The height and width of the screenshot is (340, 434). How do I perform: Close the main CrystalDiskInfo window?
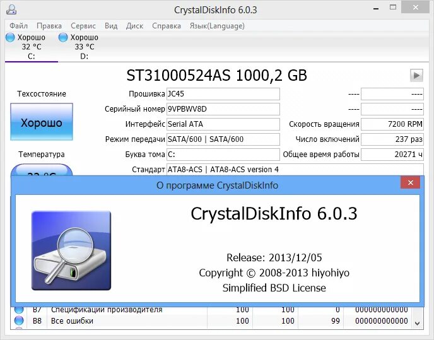click(416, 8)
